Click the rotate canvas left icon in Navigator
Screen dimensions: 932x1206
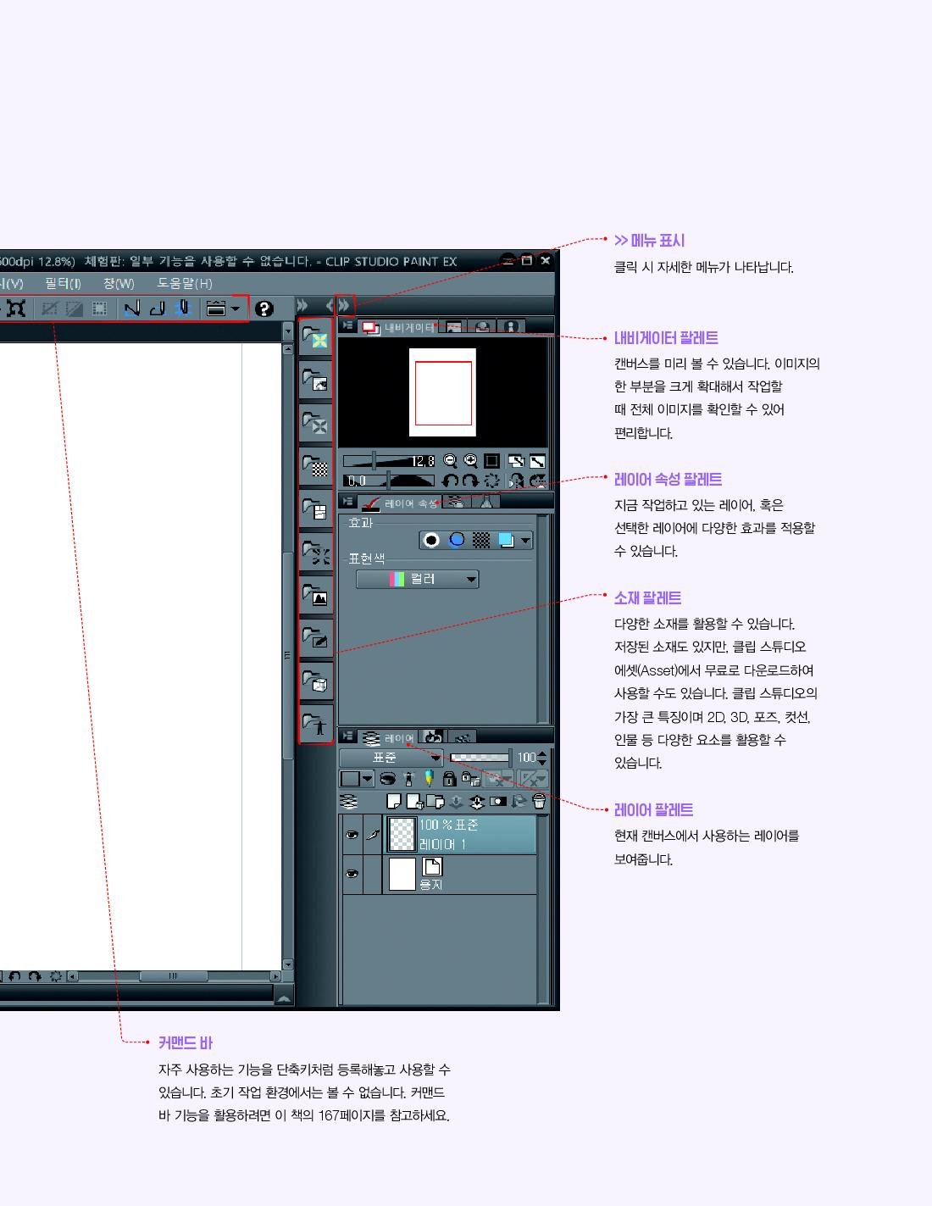coord(448,481)
